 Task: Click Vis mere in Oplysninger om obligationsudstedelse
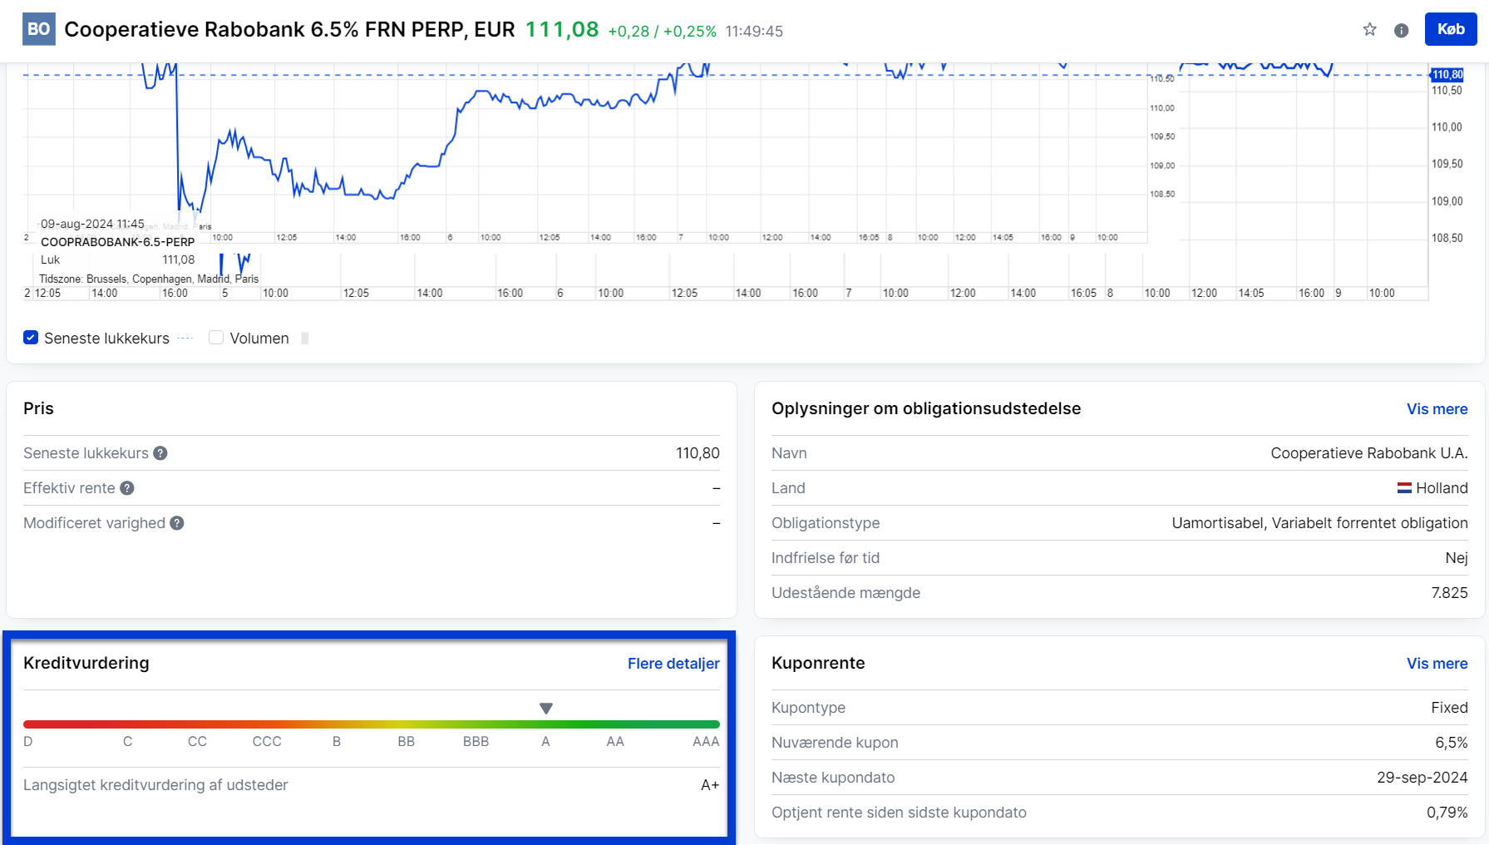click(1437, 409)
